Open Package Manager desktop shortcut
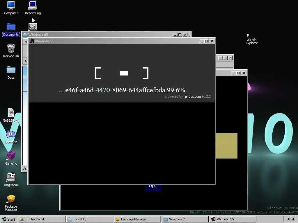Image resolution: width=298 pixels, height=223 pixels. (x=11, y=203)
